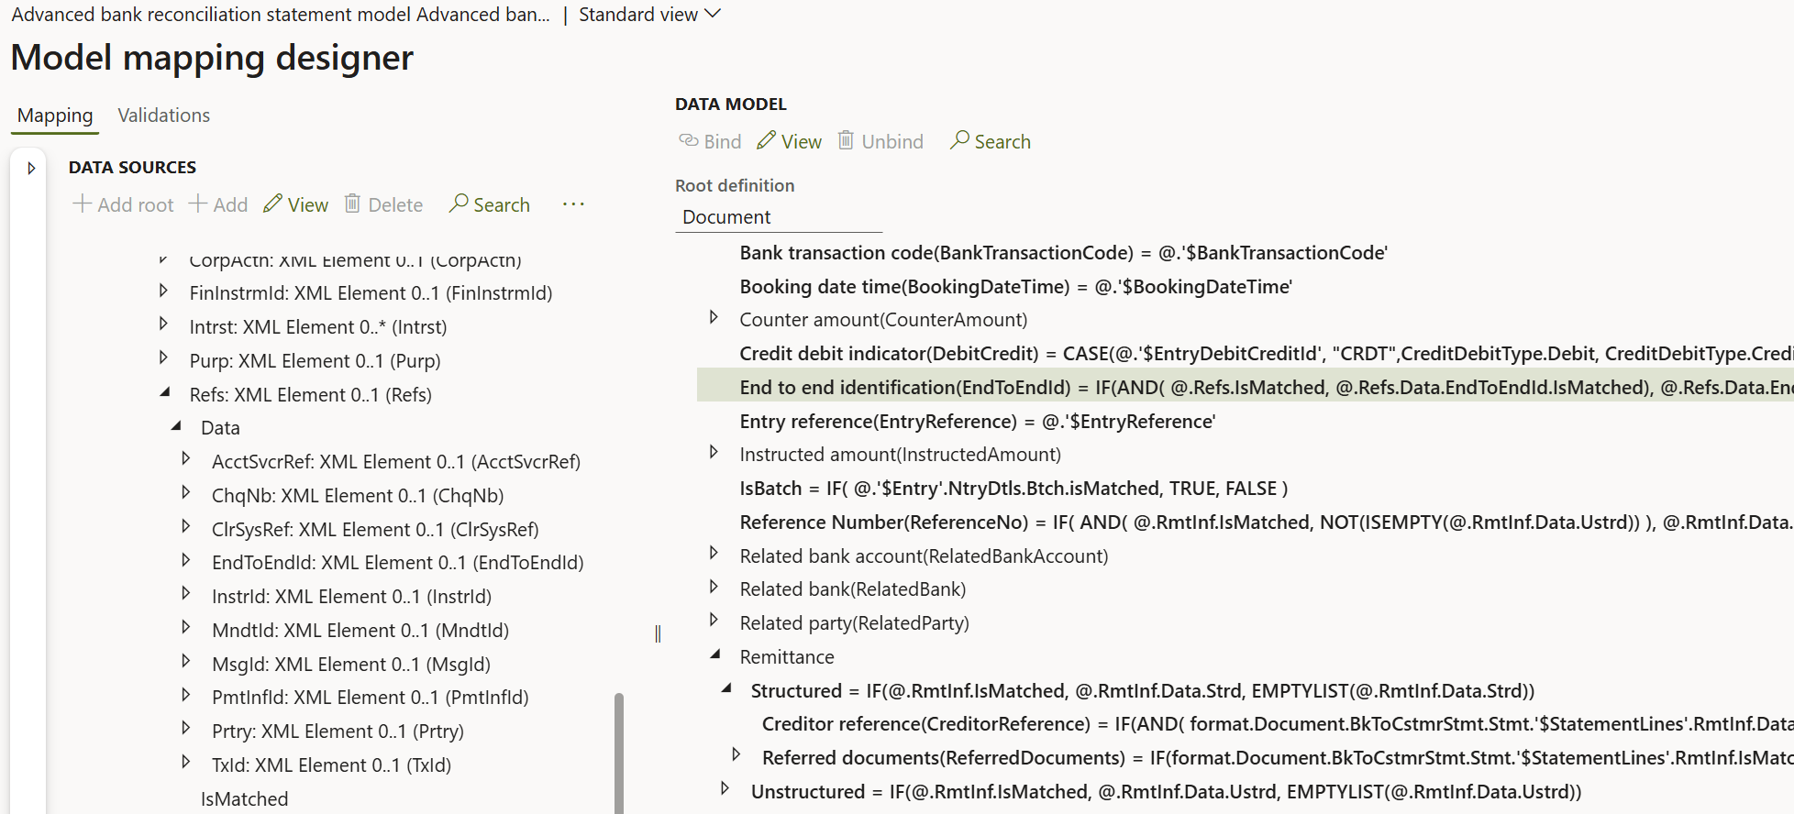Viewport: 1794px width, 814px height.
Task: Click the Add root plus icon
Action: (83, 204)
